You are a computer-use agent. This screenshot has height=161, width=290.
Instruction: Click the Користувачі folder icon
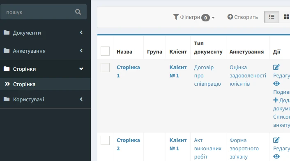7,99
